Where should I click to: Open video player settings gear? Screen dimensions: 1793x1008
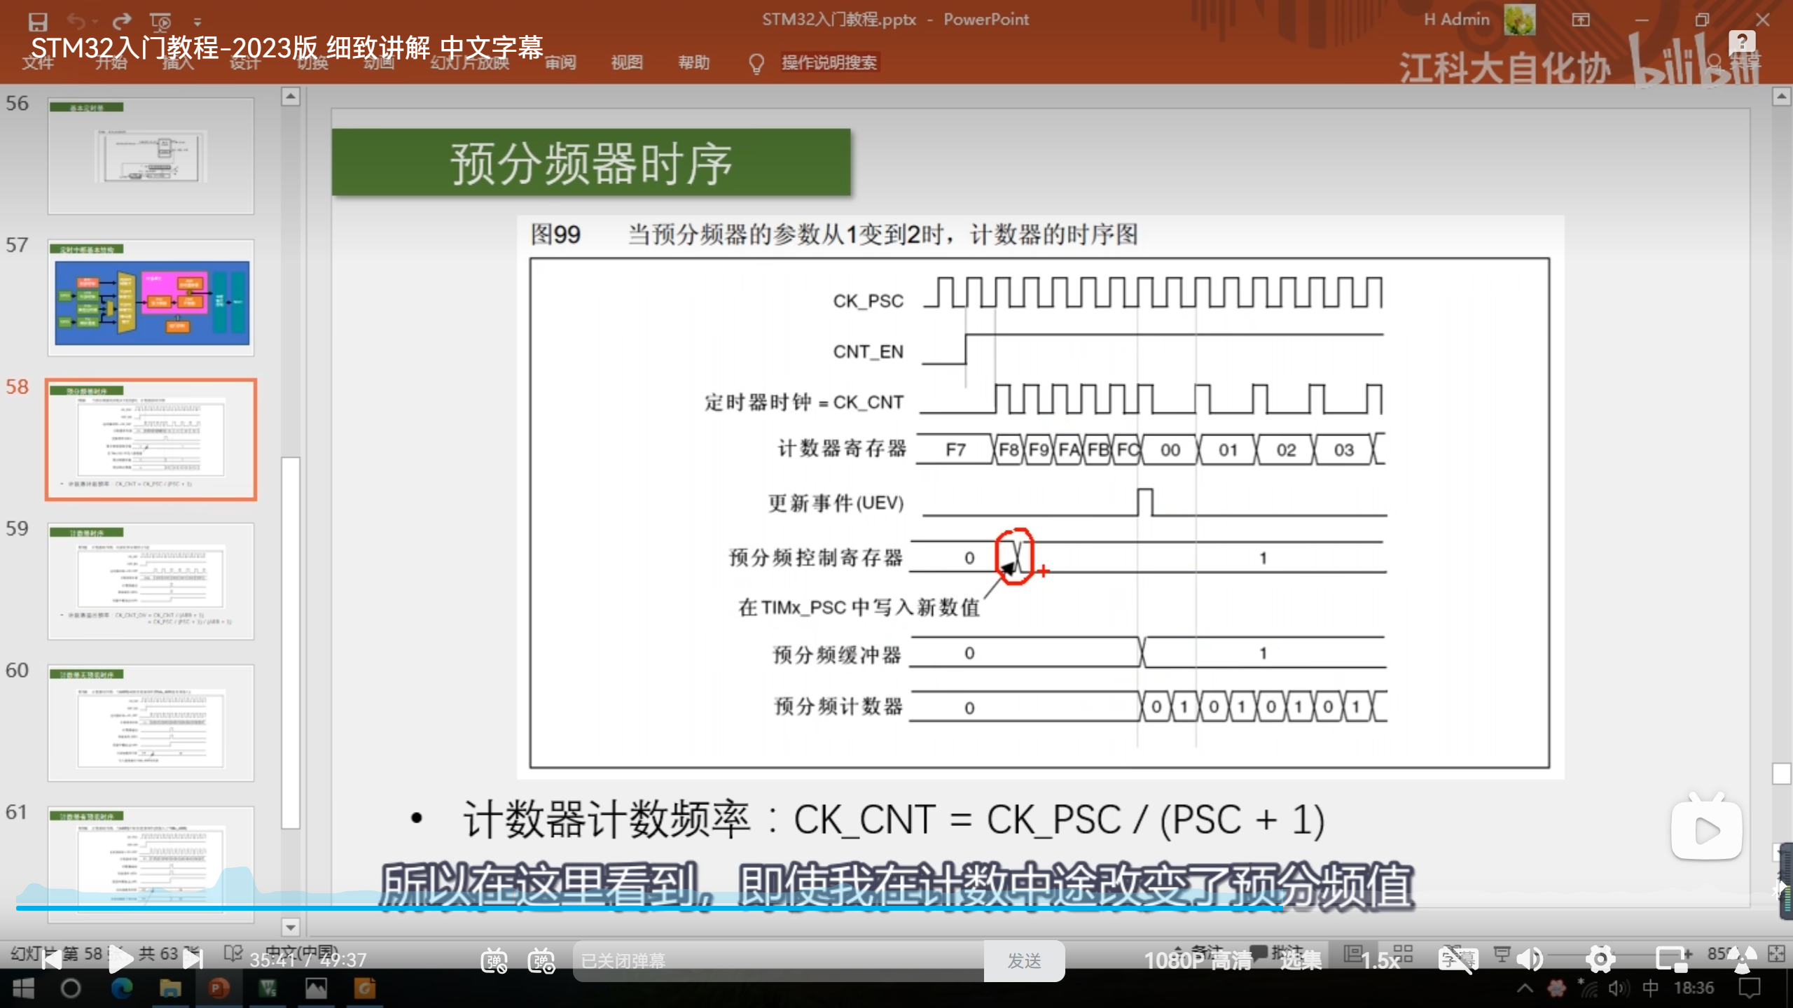(1600, 960)
